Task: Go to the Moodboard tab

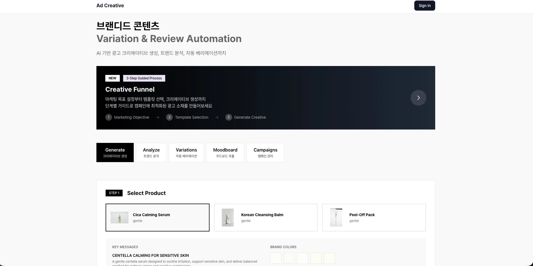Action: [225, 152]
